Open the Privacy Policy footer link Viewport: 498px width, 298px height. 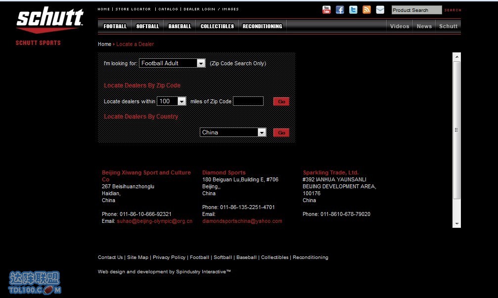[x=169, y=257]
